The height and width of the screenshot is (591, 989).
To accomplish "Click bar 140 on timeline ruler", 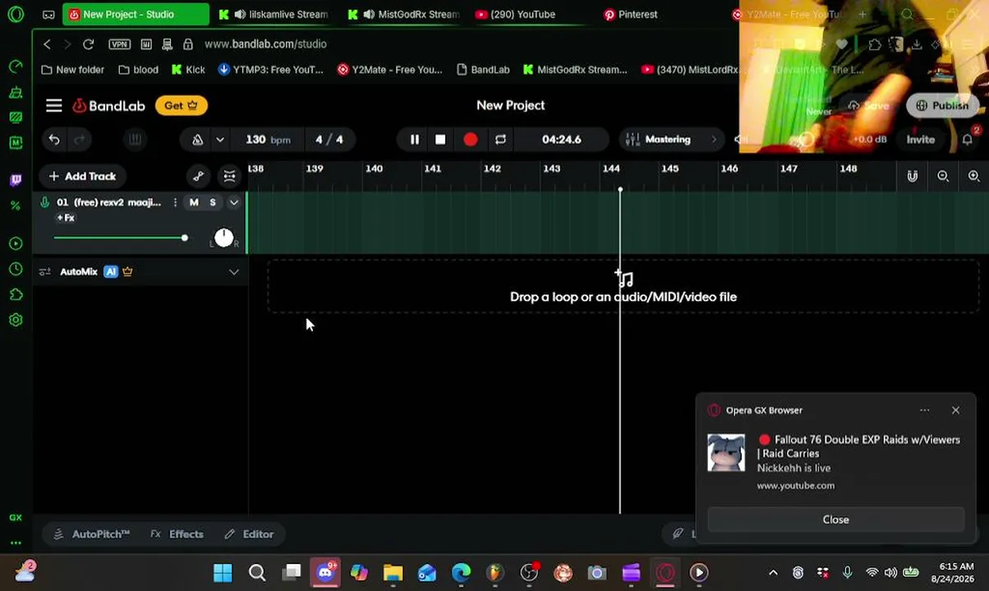I will [374, 168].
